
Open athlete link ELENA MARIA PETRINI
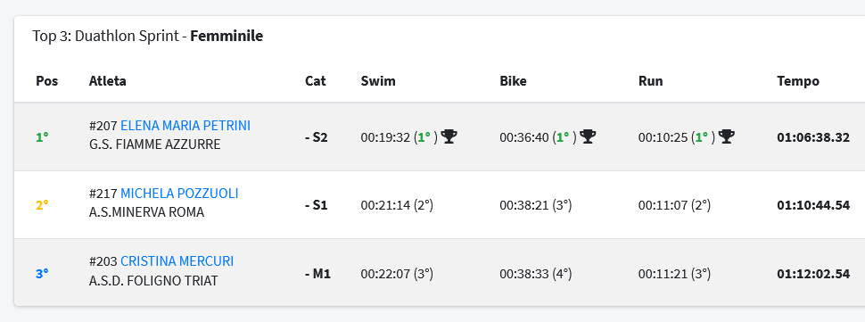[x=185, y=126]
